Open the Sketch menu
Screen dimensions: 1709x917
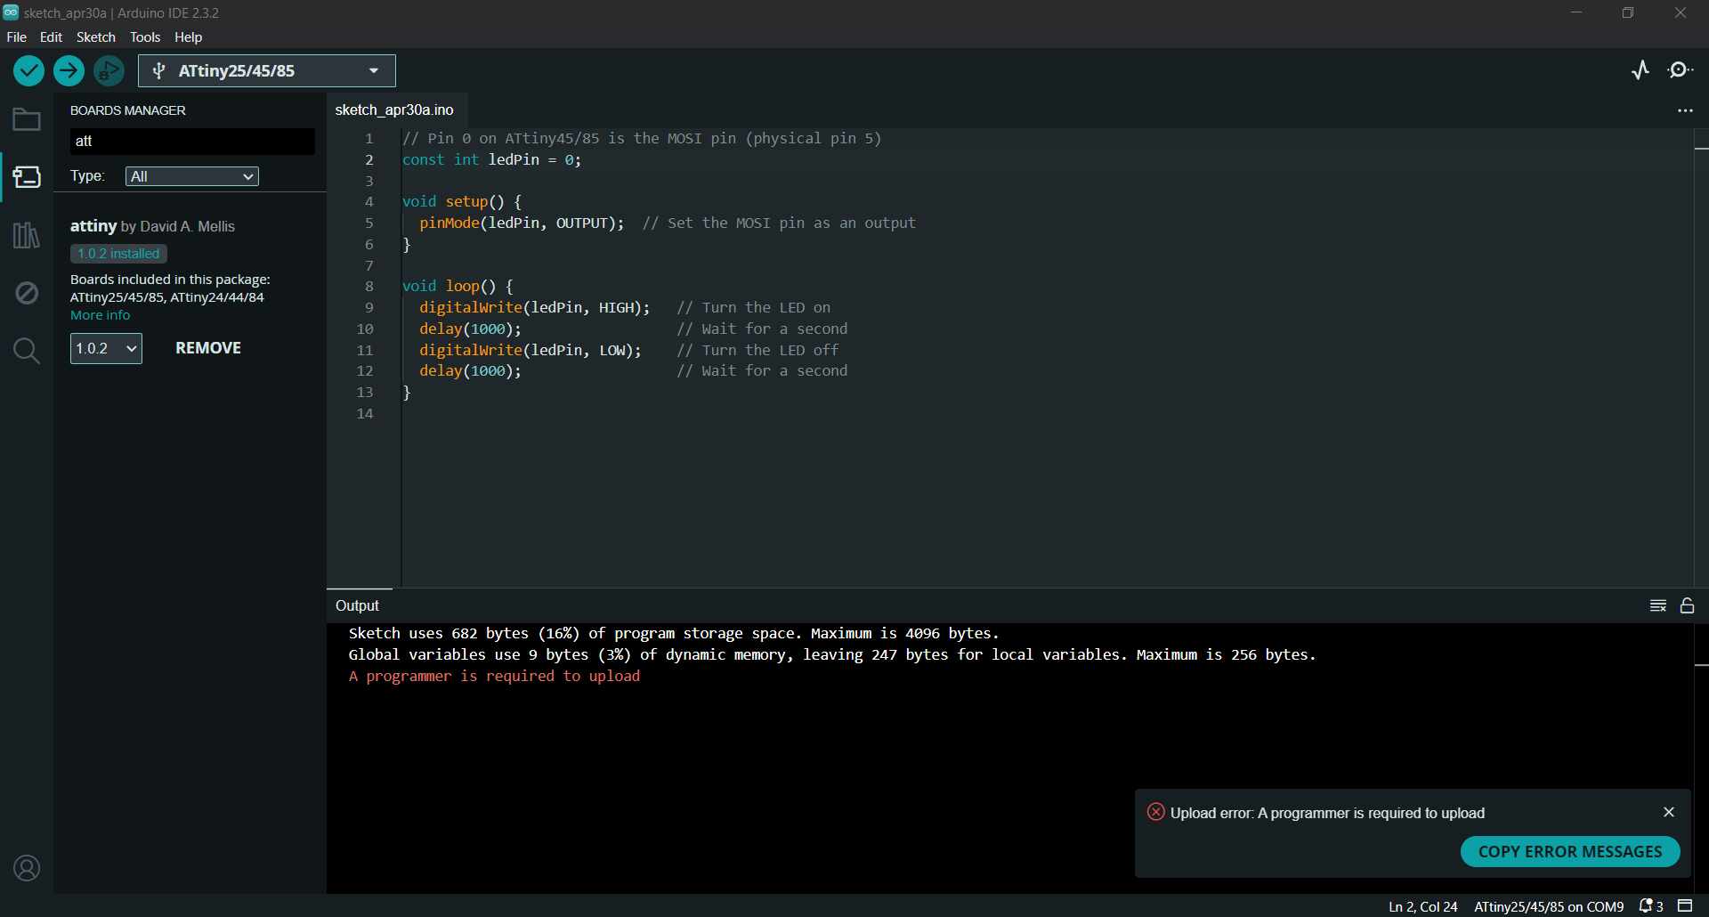tap(96, 37)
